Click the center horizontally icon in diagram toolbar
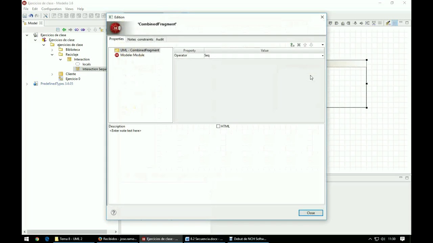The width and height of the screenshot is (433, 243). pos(361,23)
